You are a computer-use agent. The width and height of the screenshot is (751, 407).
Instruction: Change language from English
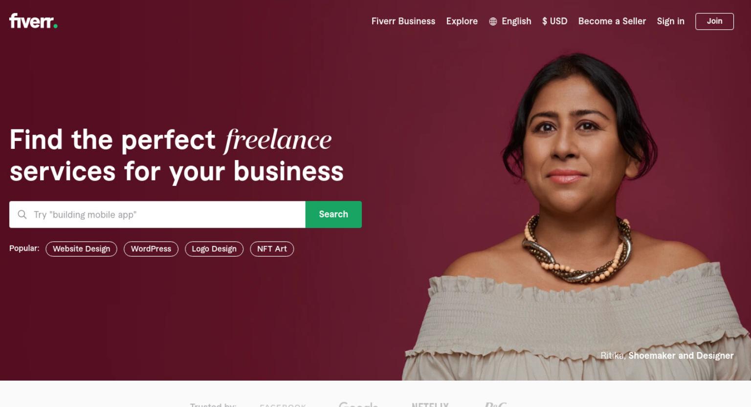coord(510,21)
